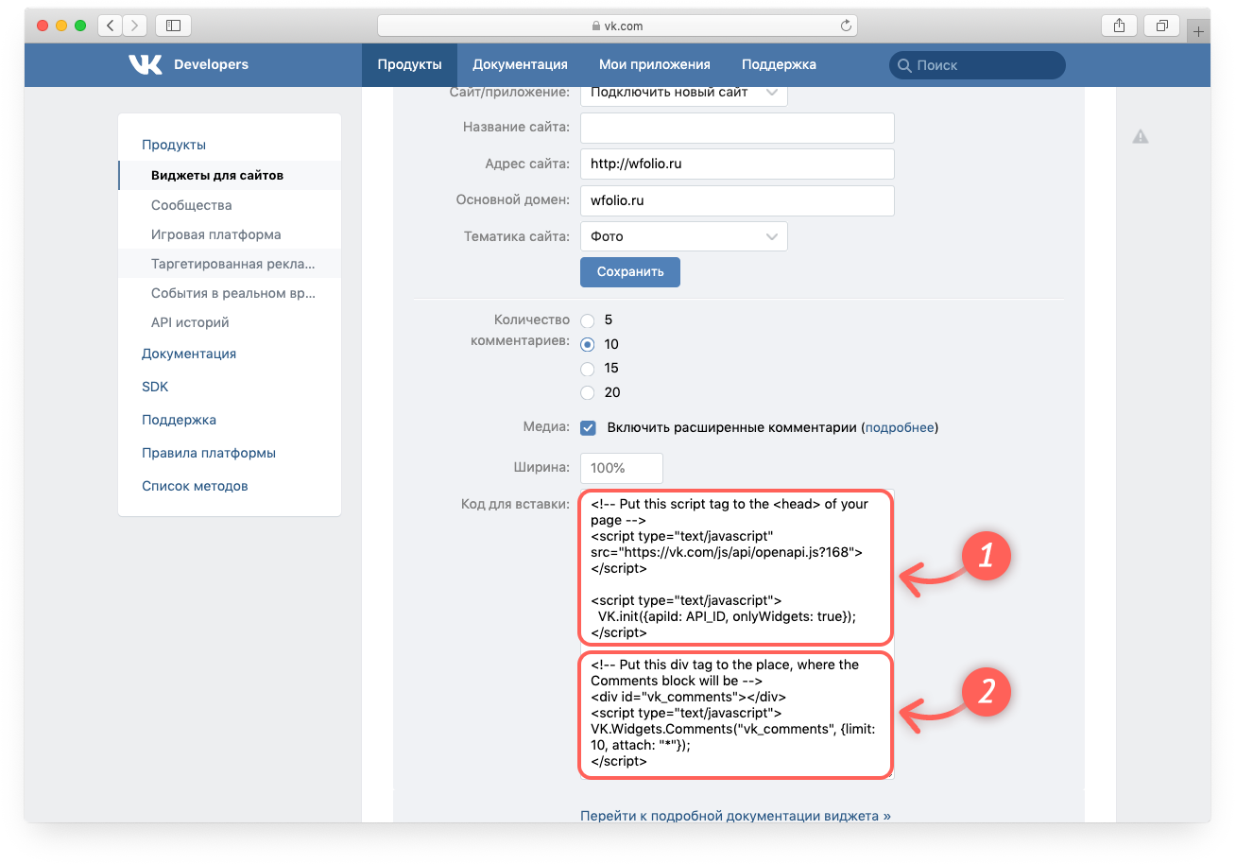Click the Количество комментариев label

coord(520,330)
